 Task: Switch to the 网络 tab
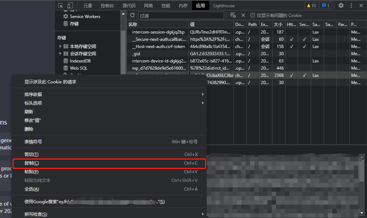point(148,5)
